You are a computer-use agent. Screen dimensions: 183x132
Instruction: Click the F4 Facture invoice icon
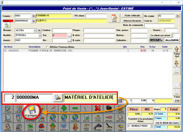coord(53,109)
